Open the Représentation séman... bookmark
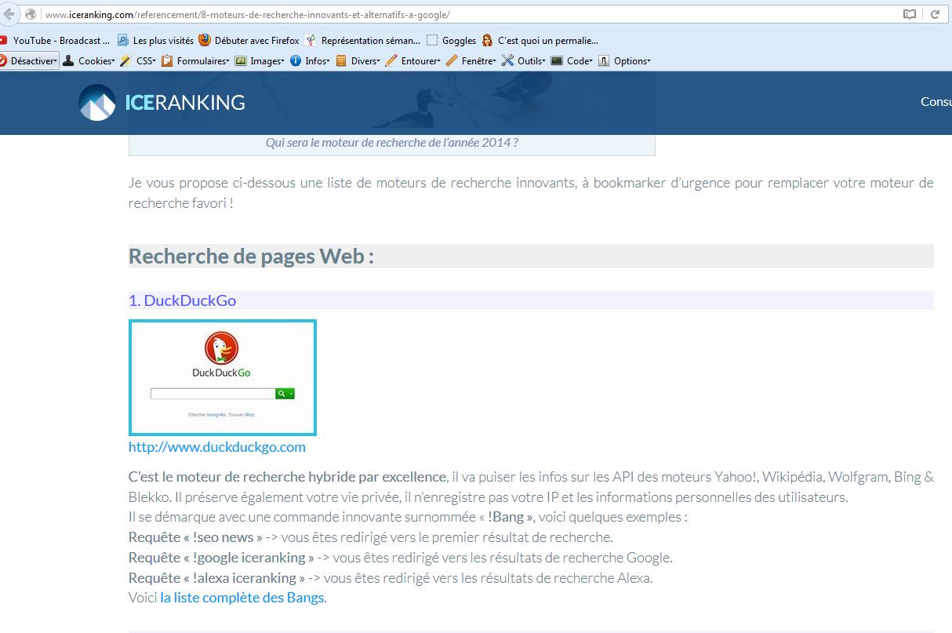Viewport: 952px width, 633px height. 362,40
